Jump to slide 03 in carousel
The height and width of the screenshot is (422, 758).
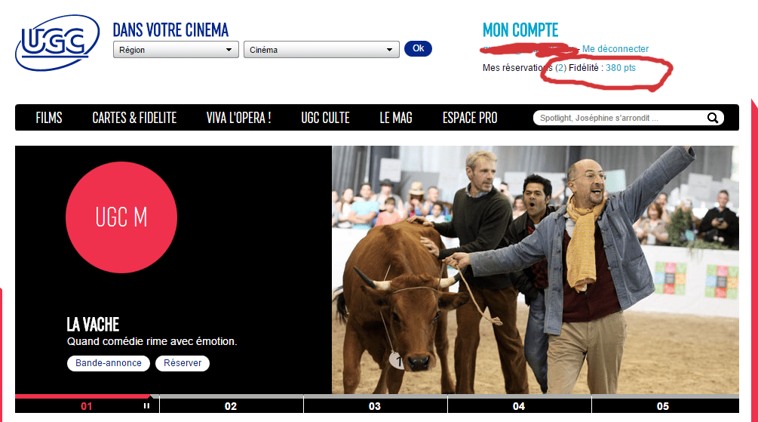click(x=375, y=406)
